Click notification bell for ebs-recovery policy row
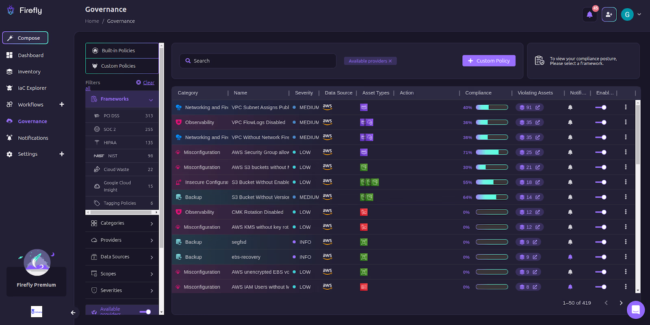This screenshot has width=650, height=325. click(x=570, y=257)
